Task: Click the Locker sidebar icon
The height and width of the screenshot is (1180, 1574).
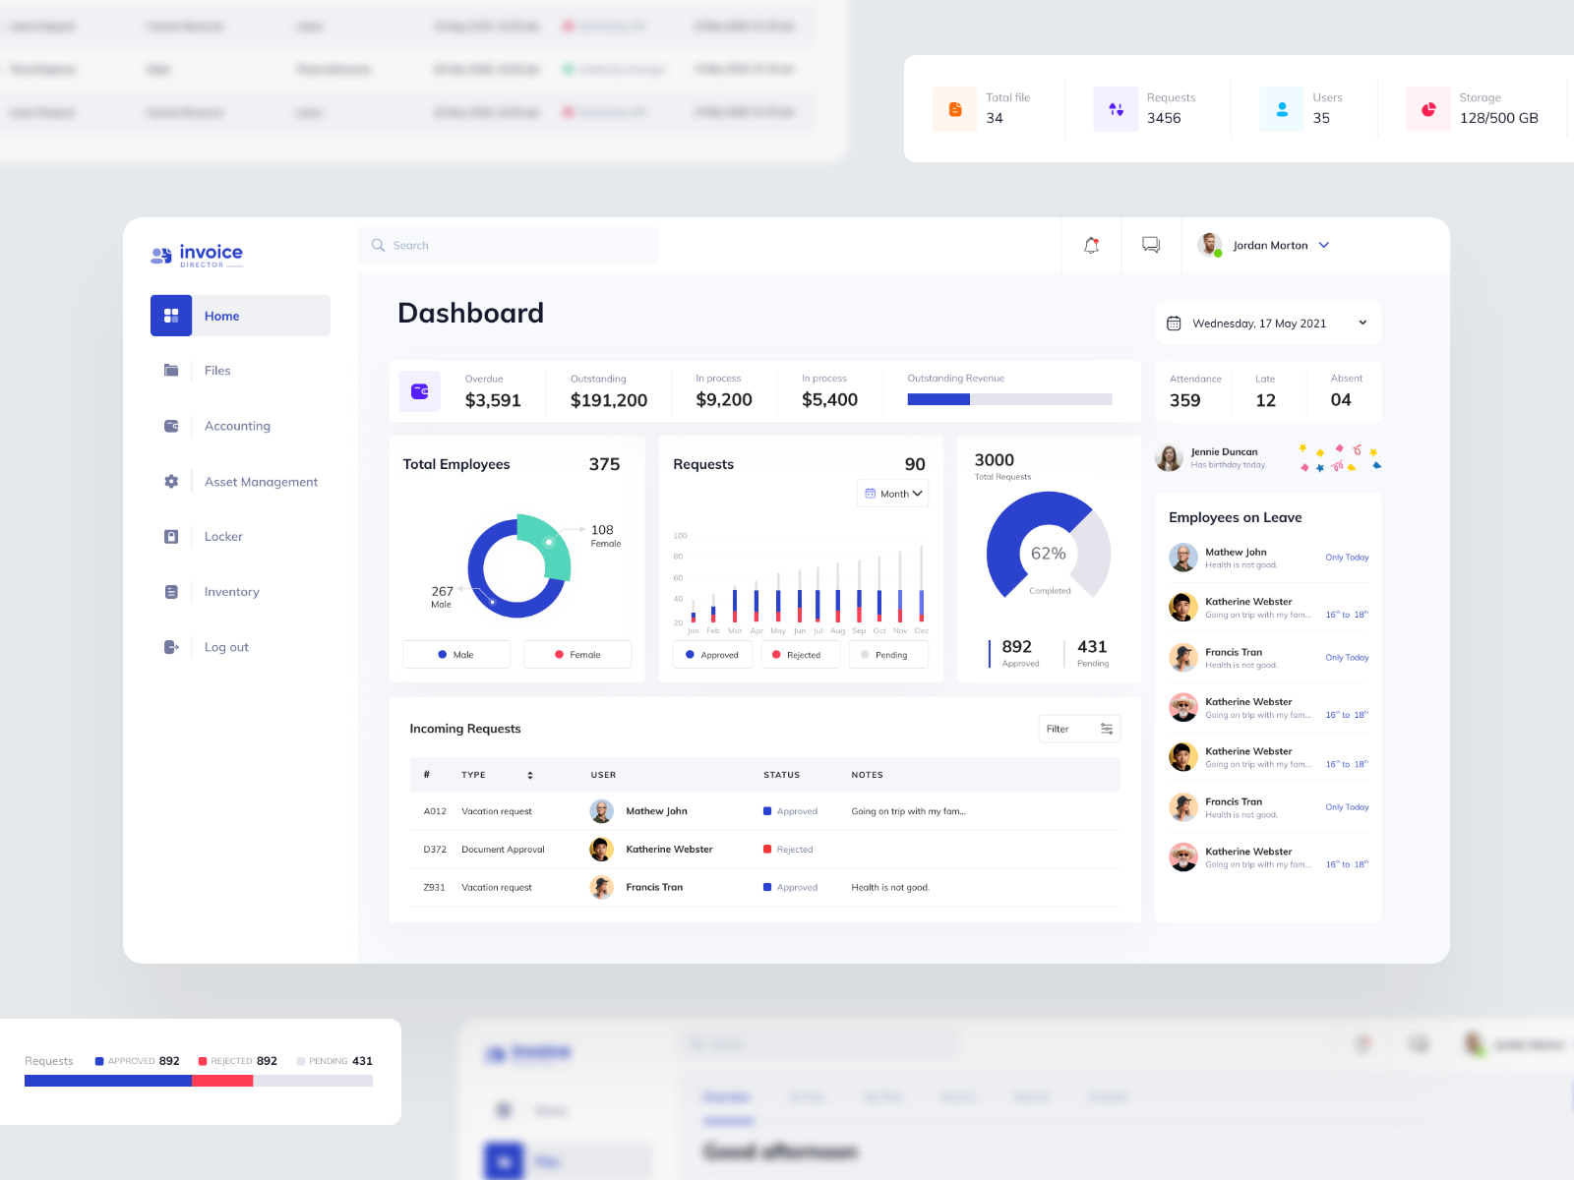Action: pyautogui.click(x=171, y=536)
